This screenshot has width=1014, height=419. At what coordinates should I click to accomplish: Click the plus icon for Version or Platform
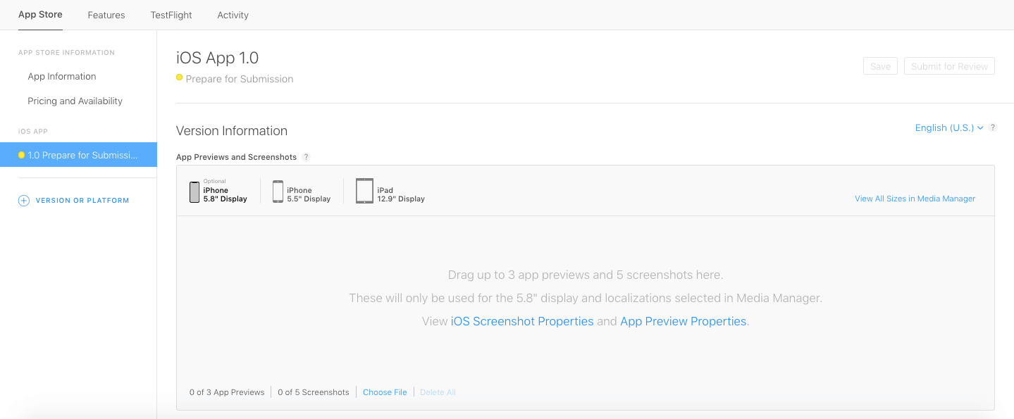(23, 201)
